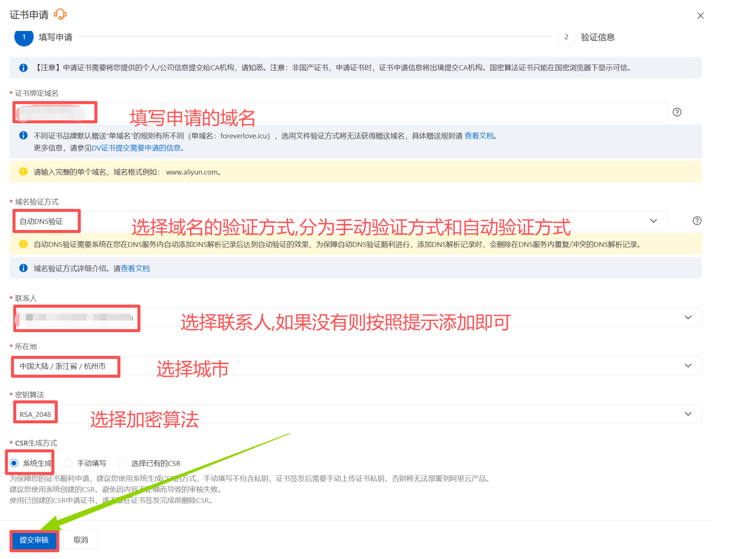Click the 取消 button
This screenshot has width=732, height=559.
pos(81,540)
